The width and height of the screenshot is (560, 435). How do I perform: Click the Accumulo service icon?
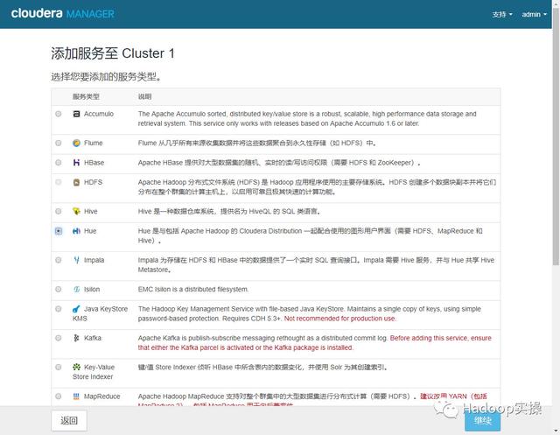[x=76, y=114]
